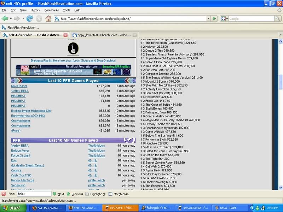Switch to FFR The Game taskbar window
Image resolution: width=283 pixels, height=212 pixels.
coord(83,208)
